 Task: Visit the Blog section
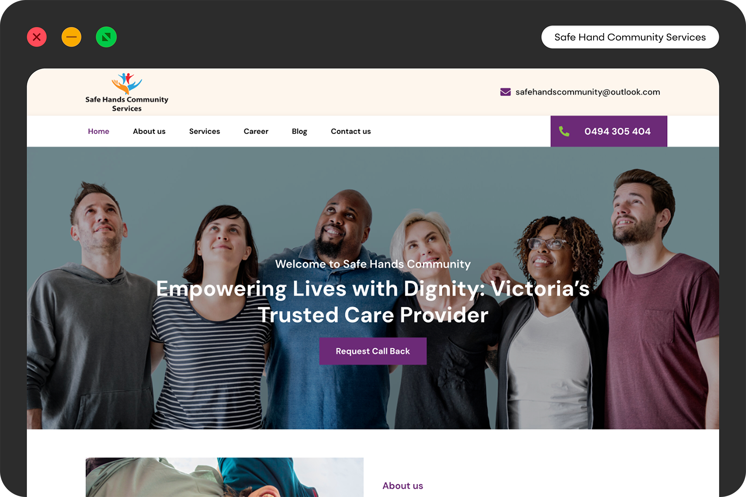[x=300, y=132]
